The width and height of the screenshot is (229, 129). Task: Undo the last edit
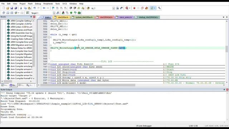coord(34,8)
